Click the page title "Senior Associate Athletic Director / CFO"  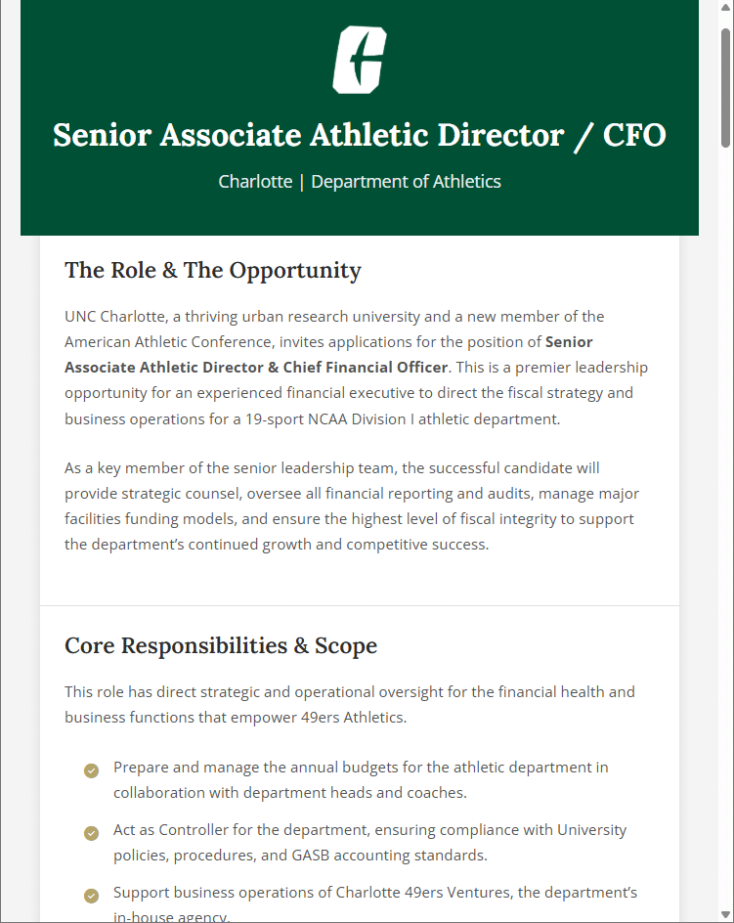(x=360, y=135)
